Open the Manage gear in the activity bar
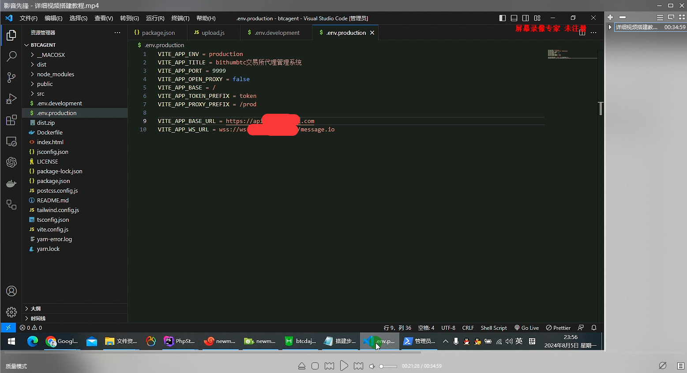Screen dimensions: 687x373 (x=11, y=312)
